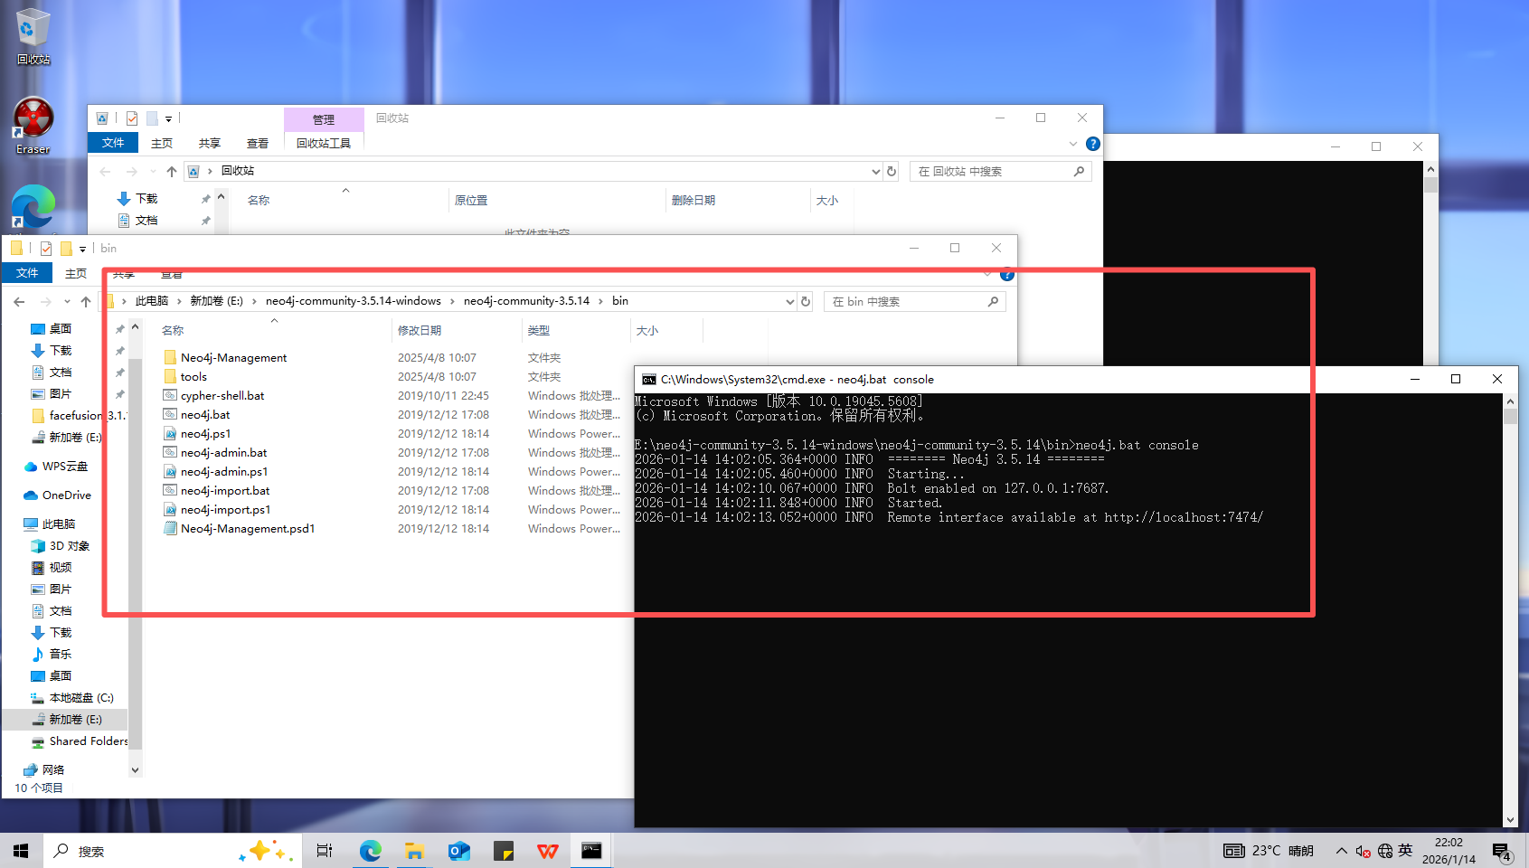Open Sticky Notes from the taskbar
The height and width of the screenshot is (868, 1529).
pyautogui.click(x=503, y=851)
